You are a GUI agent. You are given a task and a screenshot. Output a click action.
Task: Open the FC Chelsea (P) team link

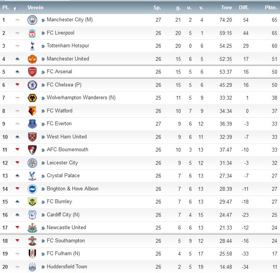[64, 85]
